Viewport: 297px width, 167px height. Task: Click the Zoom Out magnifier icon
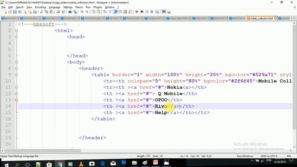coord(87,12)
